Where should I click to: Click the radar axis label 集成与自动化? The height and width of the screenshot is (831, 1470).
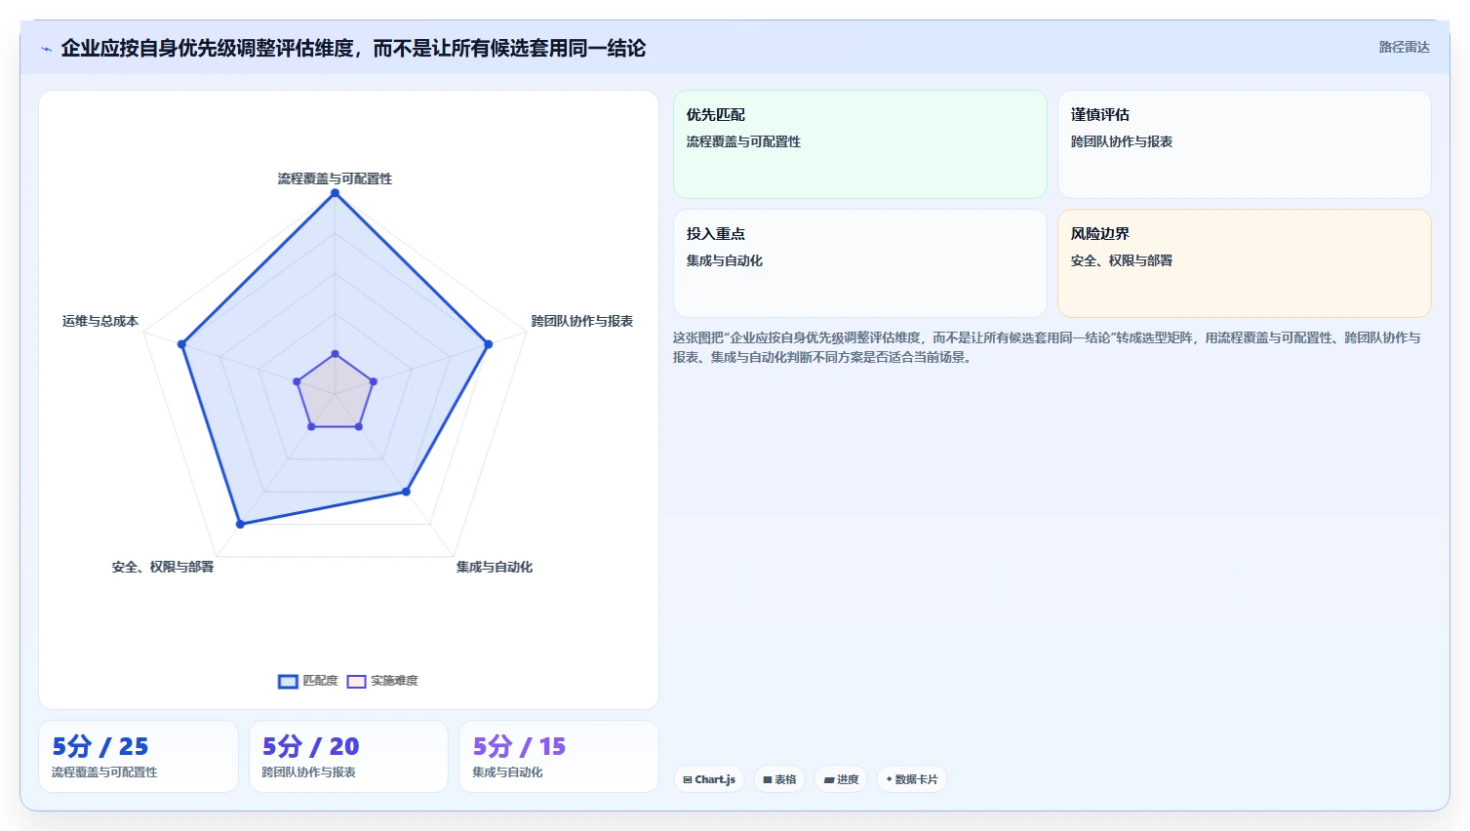click(495, 567)
